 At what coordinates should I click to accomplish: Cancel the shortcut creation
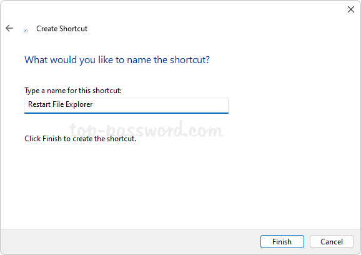click(x=331, y=241)
